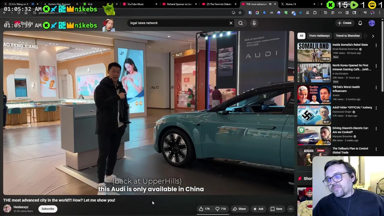Open the Heideexyz channel avatar
384x216 pixels.
coord(7,209)
